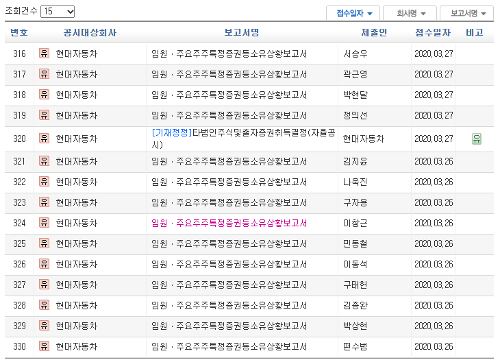
Task: Click the 유 market icon in row 330
Action: click(44, 346)
